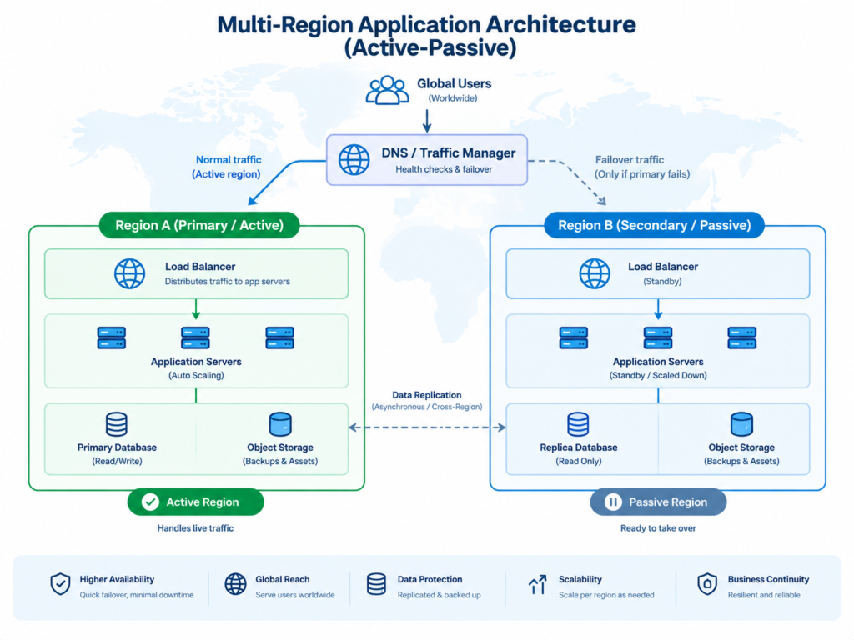Click the '(Auto Scaling)' caption
The width and height of the screenshot is (854, 640).
pyautogui.click(x=196, y=375)
